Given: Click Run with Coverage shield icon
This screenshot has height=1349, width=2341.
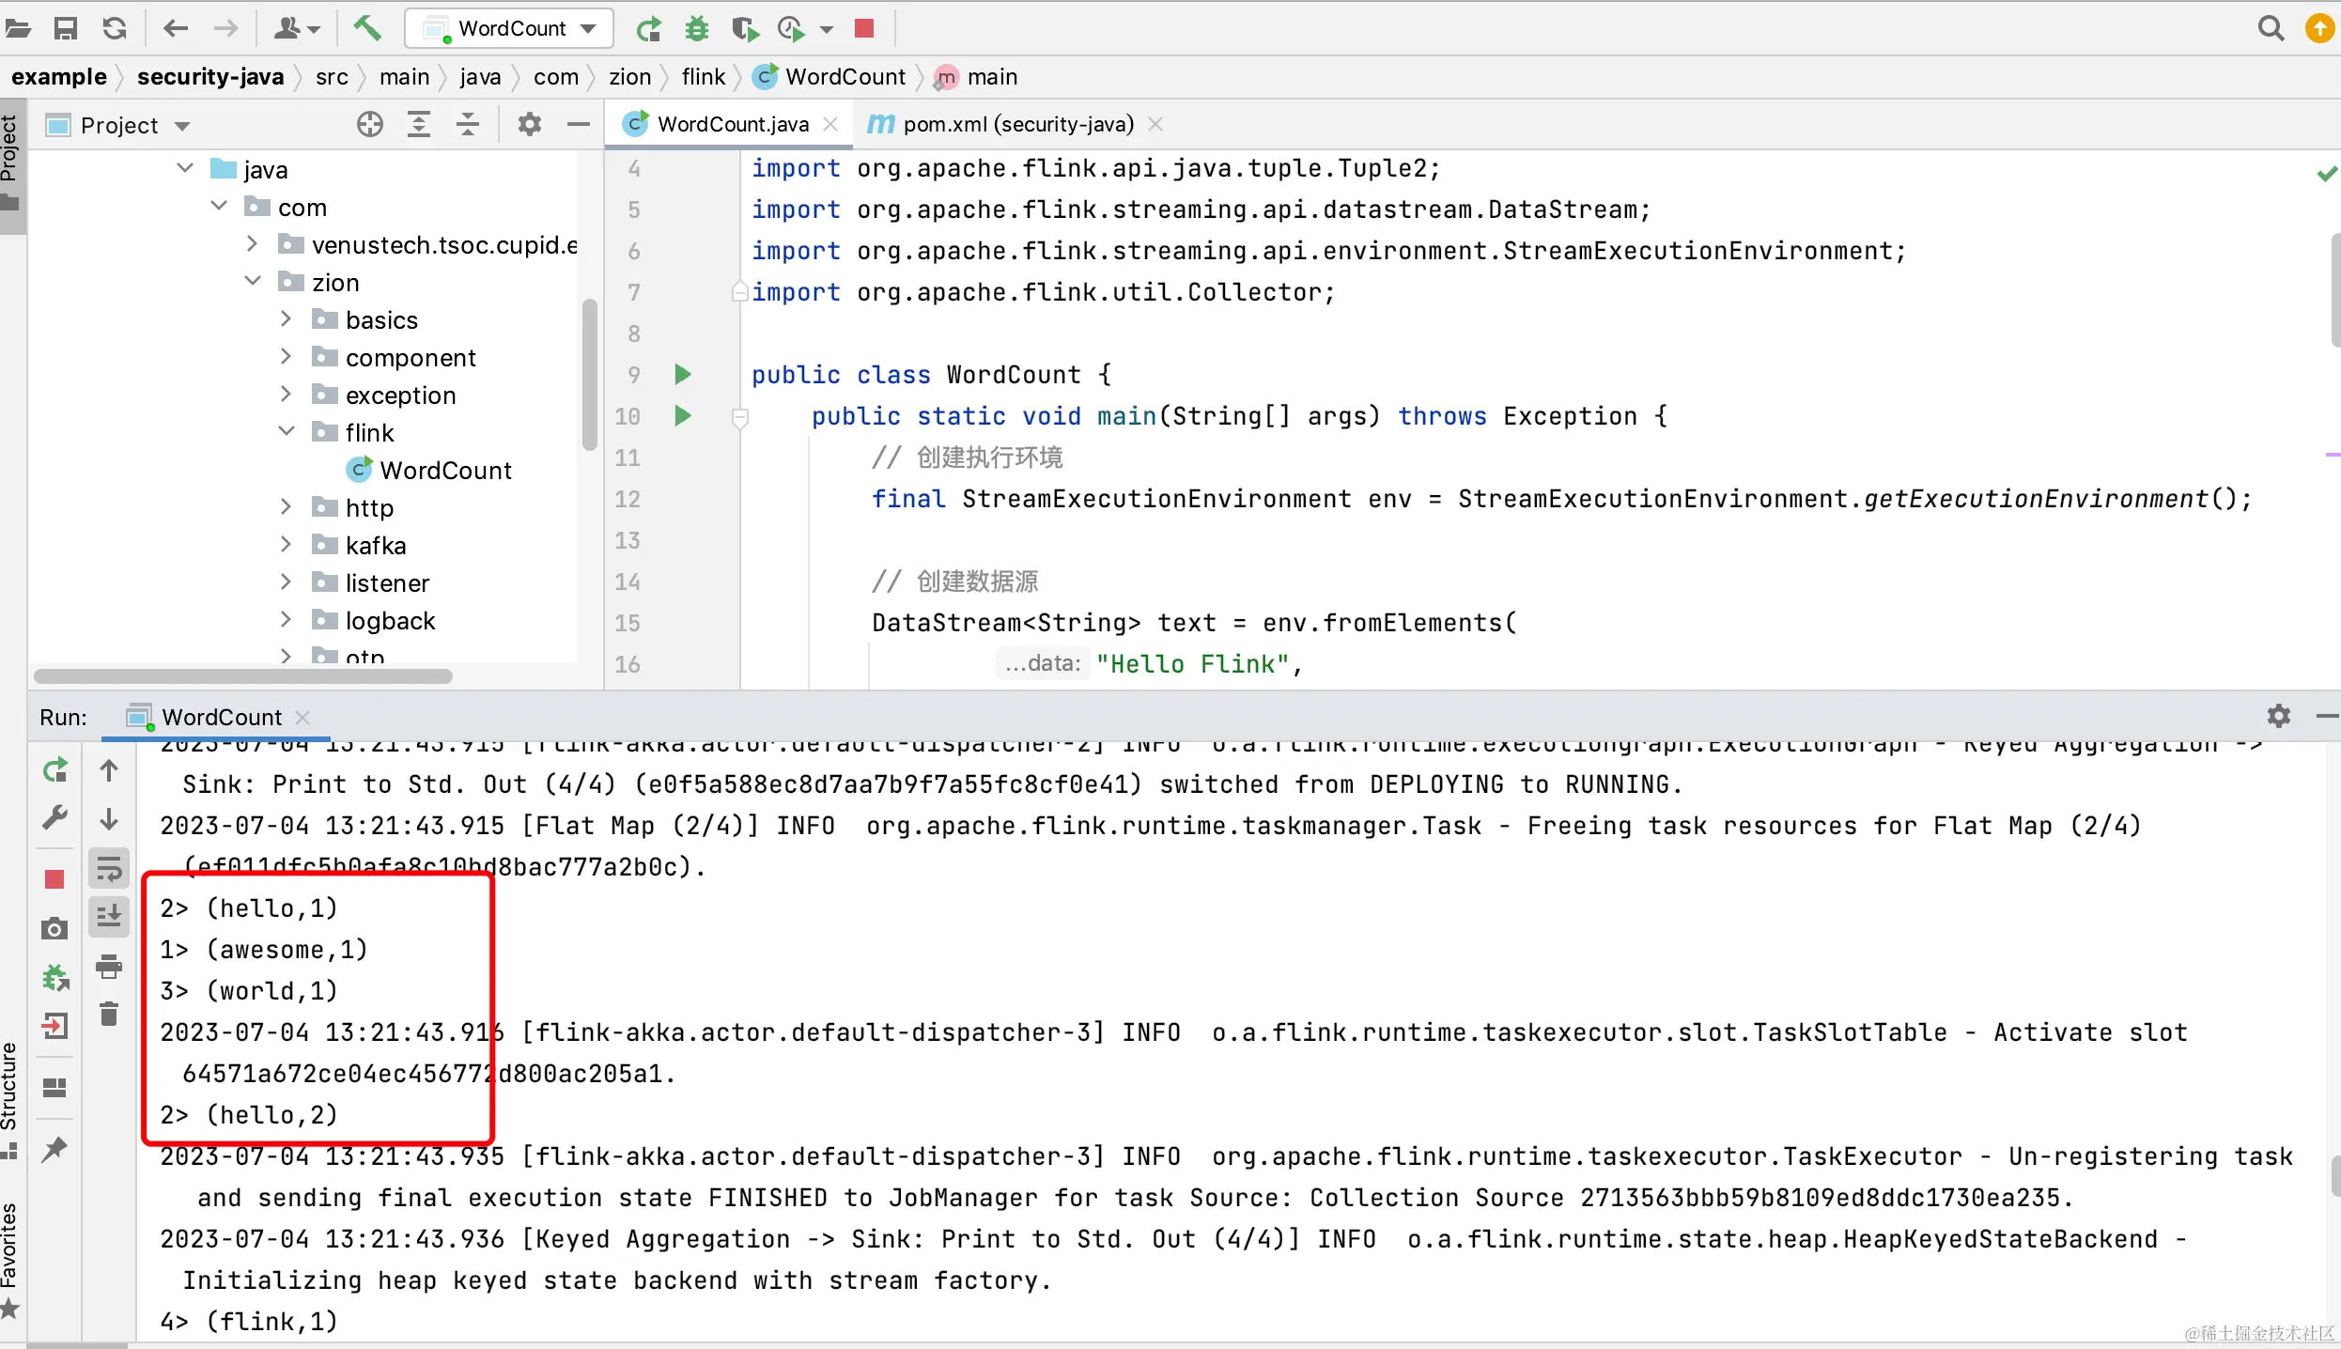Looking at the screenshot, I should click(x=744, y=28).
